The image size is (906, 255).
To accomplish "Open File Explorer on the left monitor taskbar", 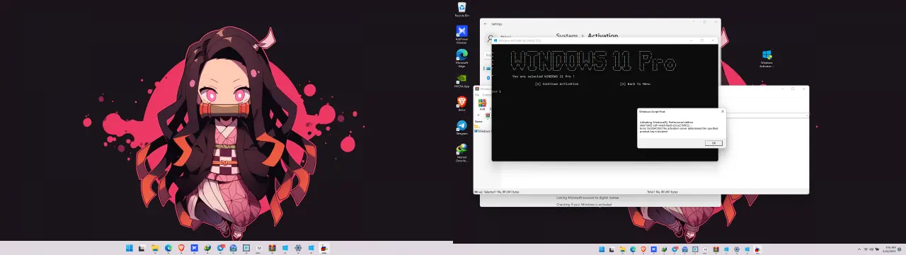I will tap(155, 248).
